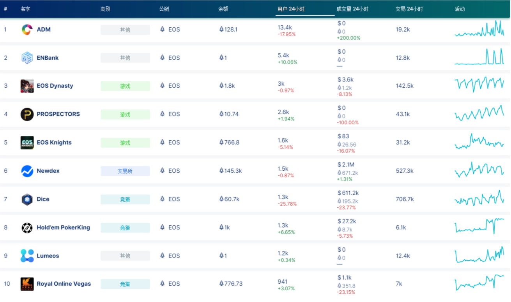Screen dimensions: 511x302
Task: Click the EOS chain icon in ADM row
Action: pos(163,29)
